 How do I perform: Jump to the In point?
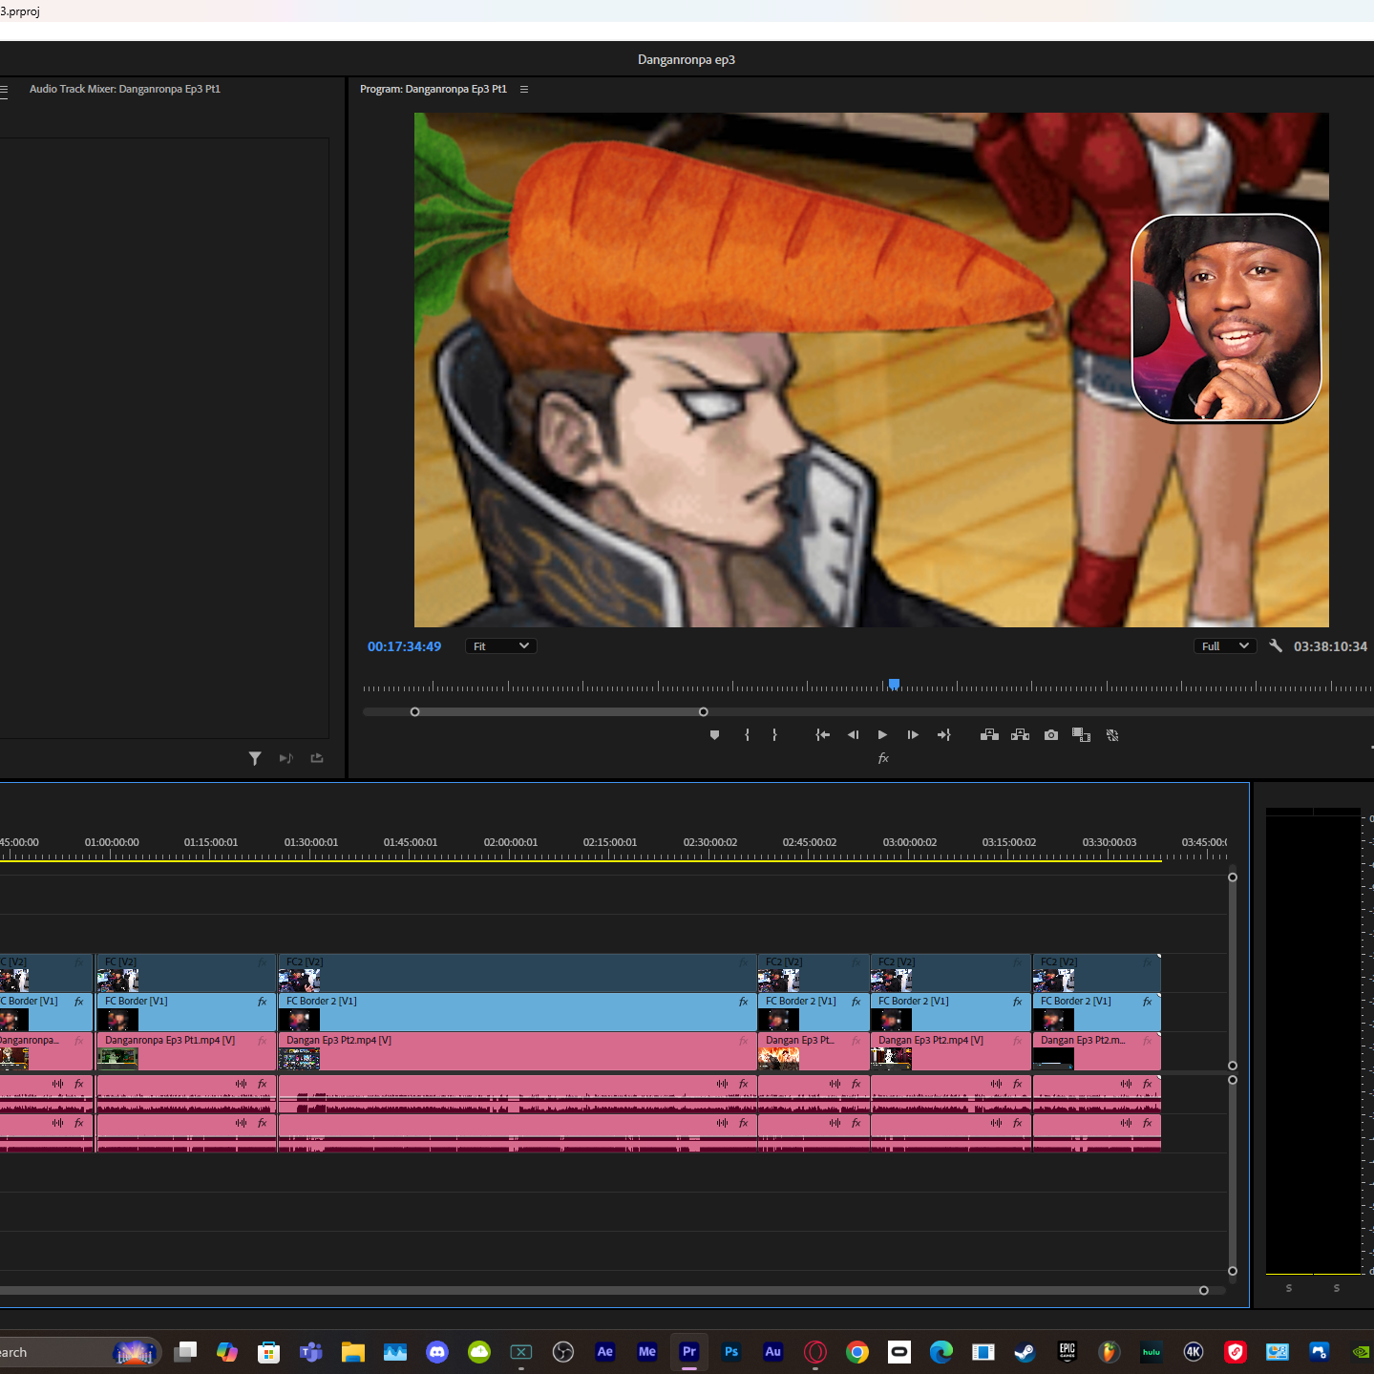tap(822, 735)
